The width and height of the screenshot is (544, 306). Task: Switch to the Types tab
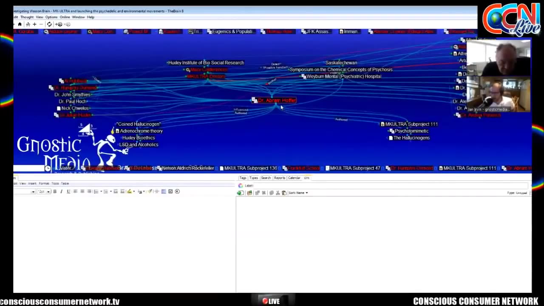coord(254,178)
